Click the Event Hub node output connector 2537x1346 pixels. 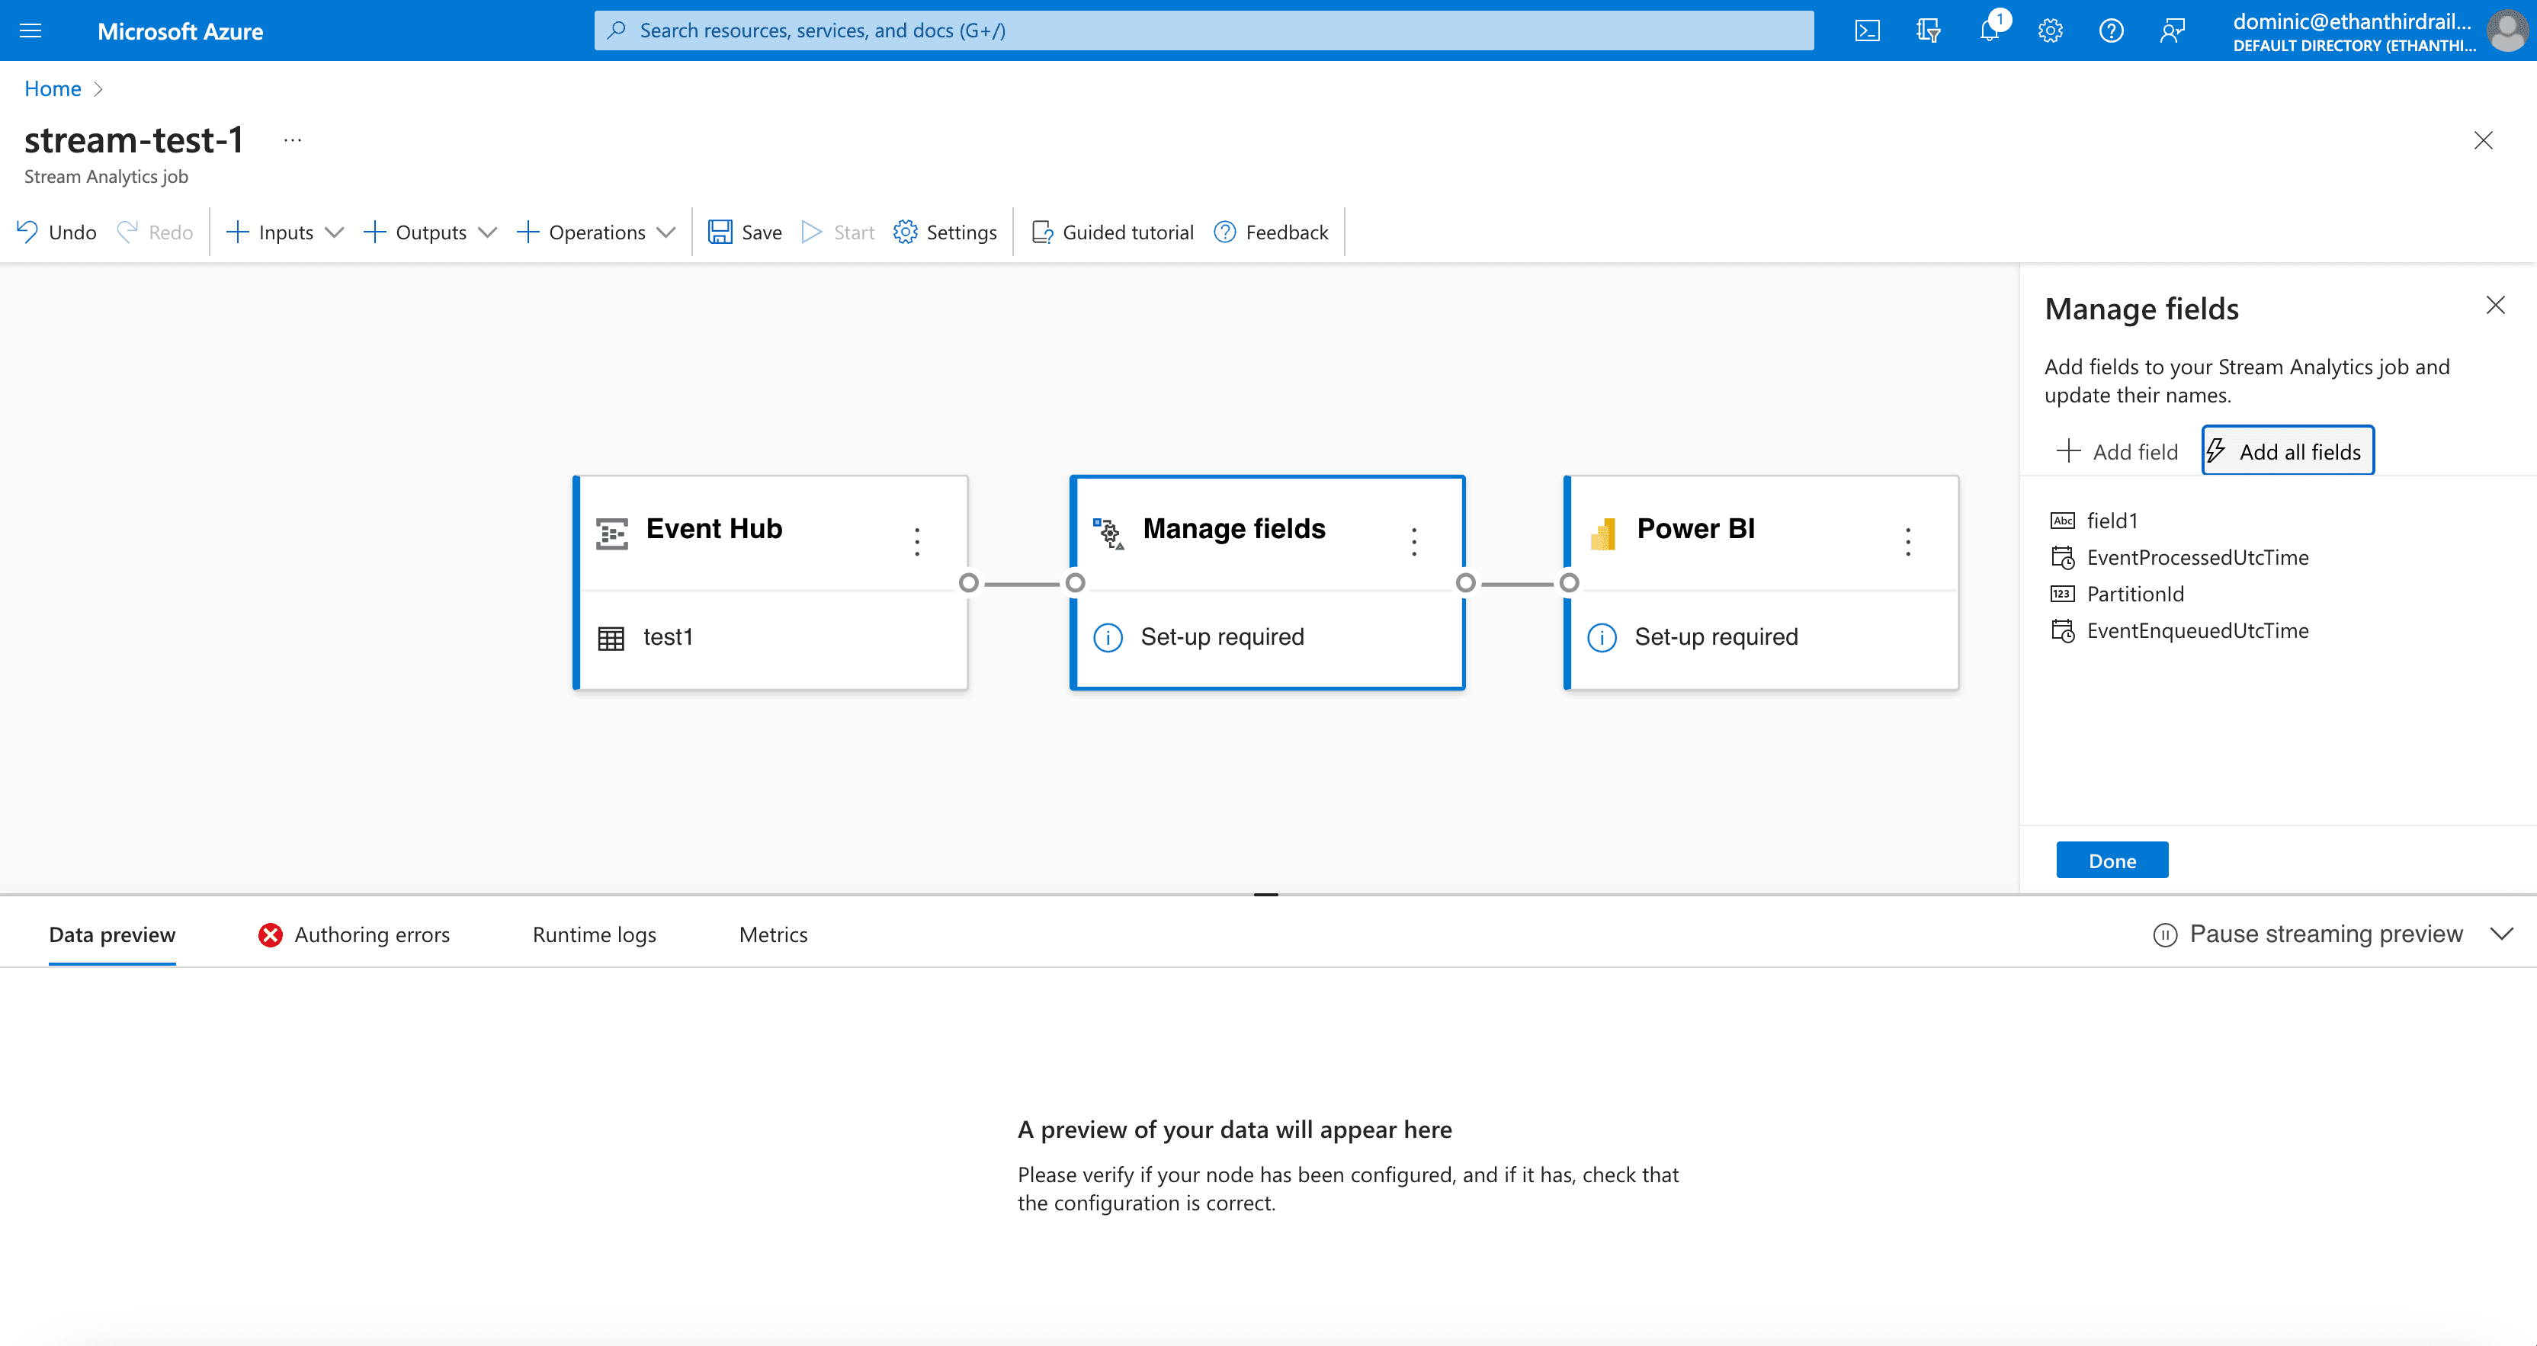(968, 583)
